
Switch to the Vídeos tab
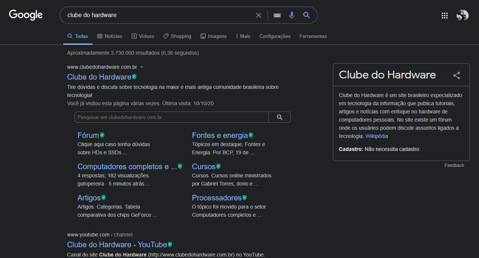[x=143, y=36]
